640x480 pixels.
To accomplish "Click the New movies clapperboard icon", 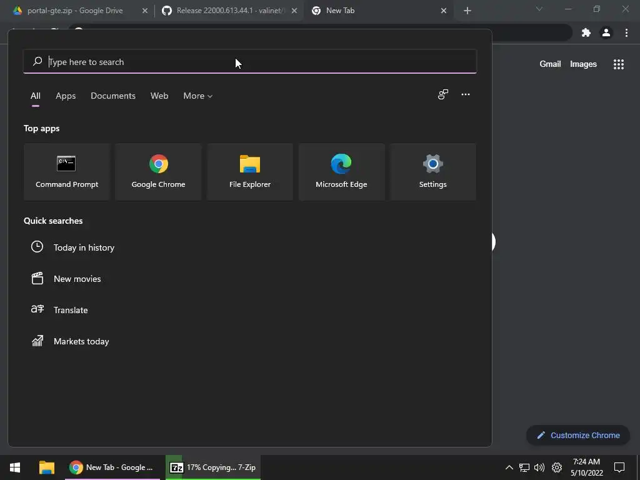I will pos(37,278).
